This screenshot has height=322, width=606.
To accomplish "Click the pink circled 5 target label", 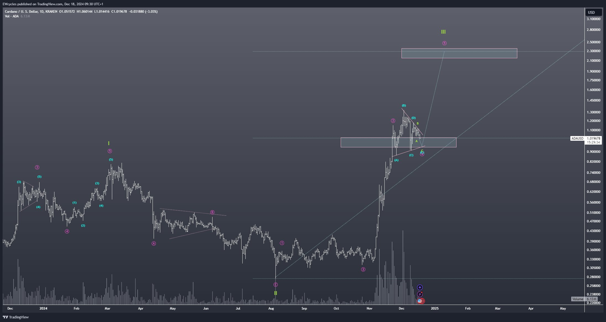I will point(444,43).
